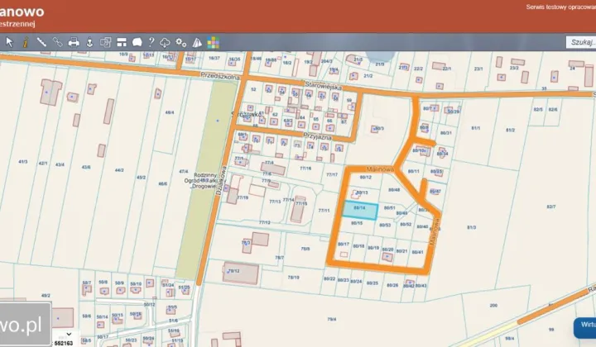Click the Szukaj search field
This screenshot has width=596, height=347.
(x=581, y=42)
